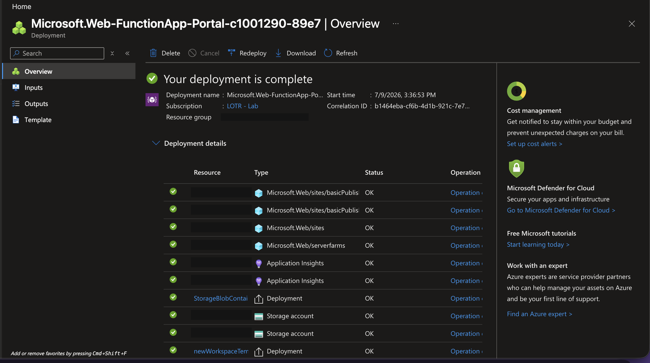The height and width of the screenshot is (363, 650).
Task: Click Find an Azure expert link
Action: [539, 314]
